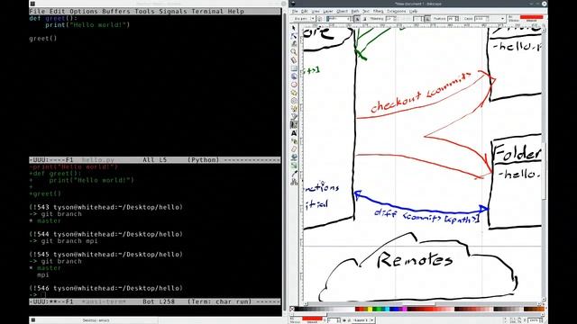577x324 pixels.
Task: Open the Inkscape Extensions menu
Action: click(x=397, y=12)
